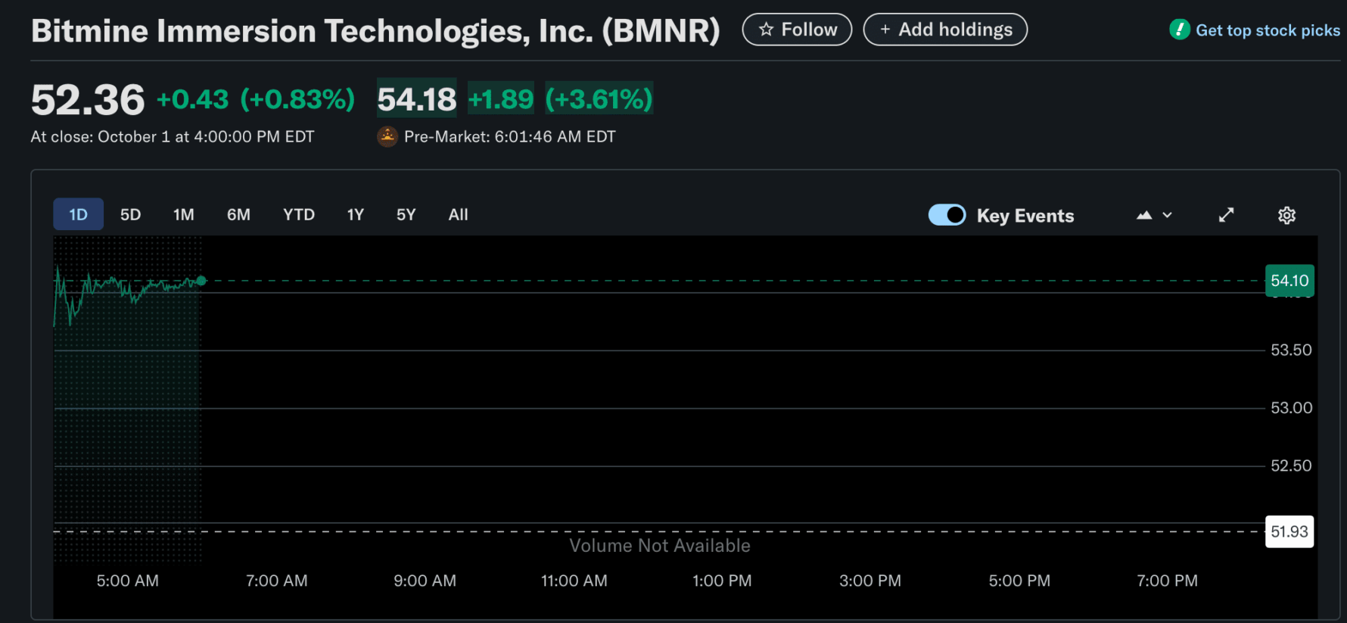Click the 54.10 current price label
Image resolution: width=1347 pixels, height=623 pixels.
1289,281
